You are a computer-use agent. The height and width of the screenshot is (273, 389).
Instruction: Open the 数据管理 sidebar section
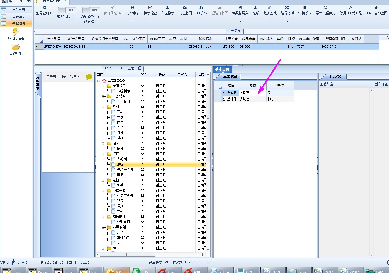[x=16, y=23]
